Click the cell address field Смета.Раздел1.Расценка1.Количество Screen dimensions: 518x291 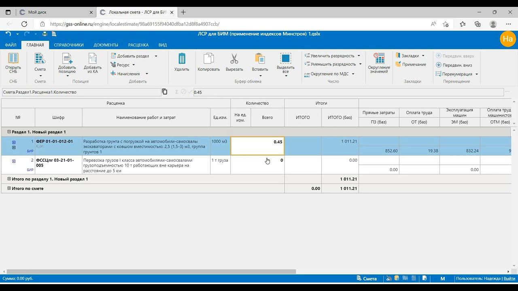(x=81, y=92)
